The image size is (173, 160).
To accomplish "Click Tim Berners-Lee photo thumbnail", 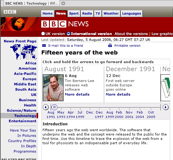I will coord(53,88).
